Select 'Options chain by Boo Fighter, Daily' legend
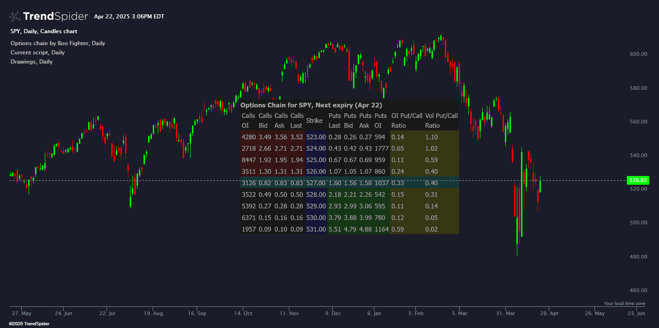659x328 pixels. point(58,43)
